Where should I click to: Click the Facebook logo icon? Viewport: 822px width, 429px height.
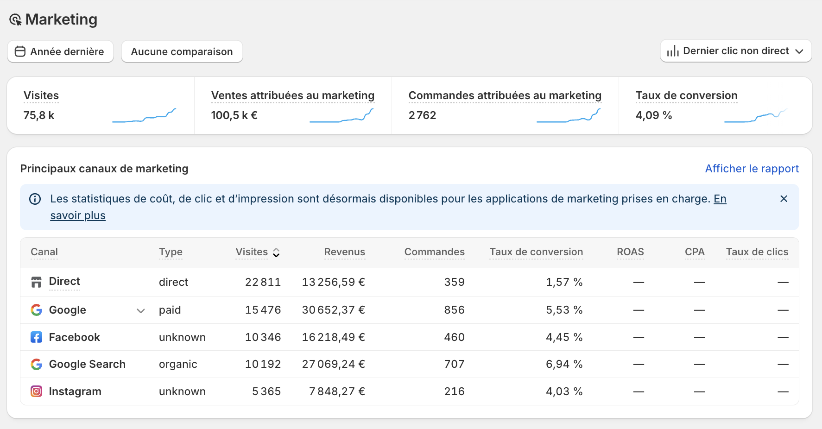(x=36, y=337)
